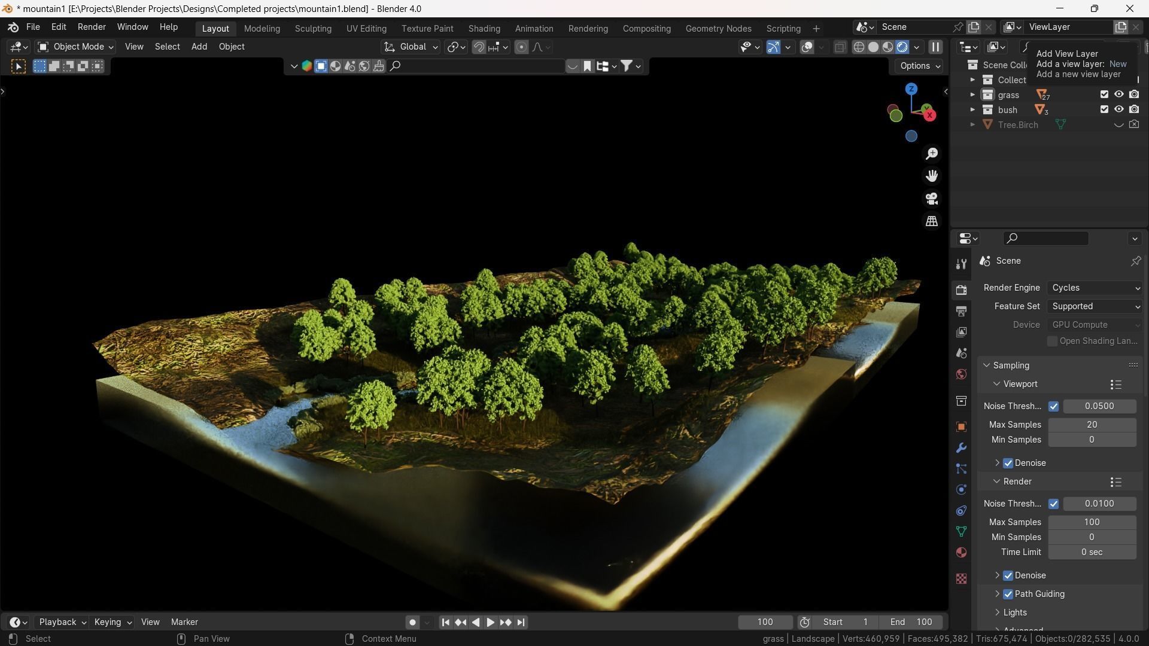Open the viewport Options dropdown
The width and height of the screenshot is (1149, 646).
pyautogui.click(x=919, y=66)
